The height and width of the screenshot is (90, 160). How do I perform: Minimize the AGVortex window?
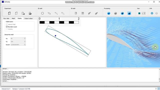149,2
